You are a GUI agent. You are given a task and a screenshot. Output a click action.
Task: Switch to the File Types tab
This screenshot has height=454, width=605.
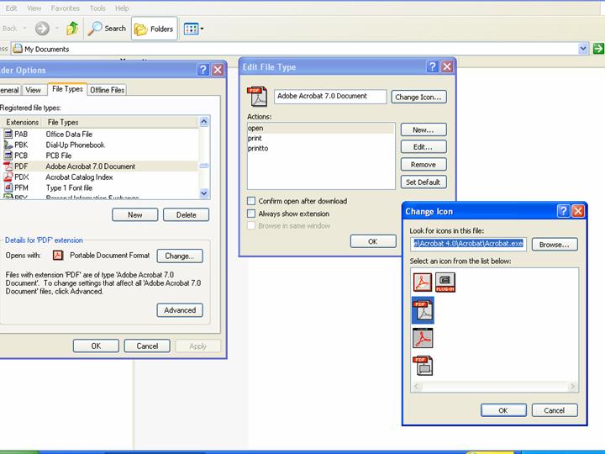(67, 89)
